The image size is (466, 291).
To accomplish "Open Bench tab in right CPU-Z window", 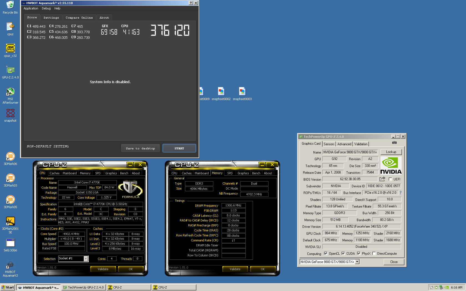I will point(256,173).
